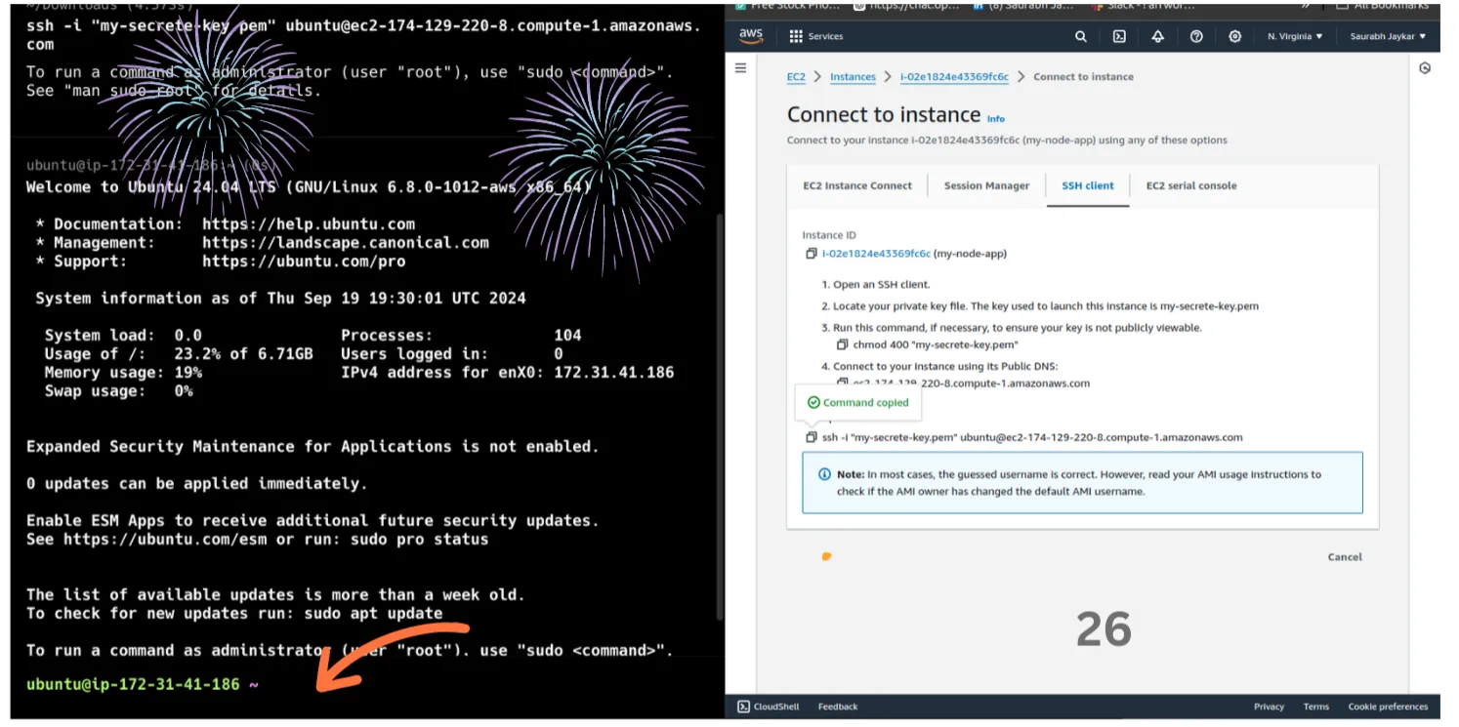Viewport: 1459px width, 727px height.
Task: Open the help question mark icon
Action: [1196, 36]
